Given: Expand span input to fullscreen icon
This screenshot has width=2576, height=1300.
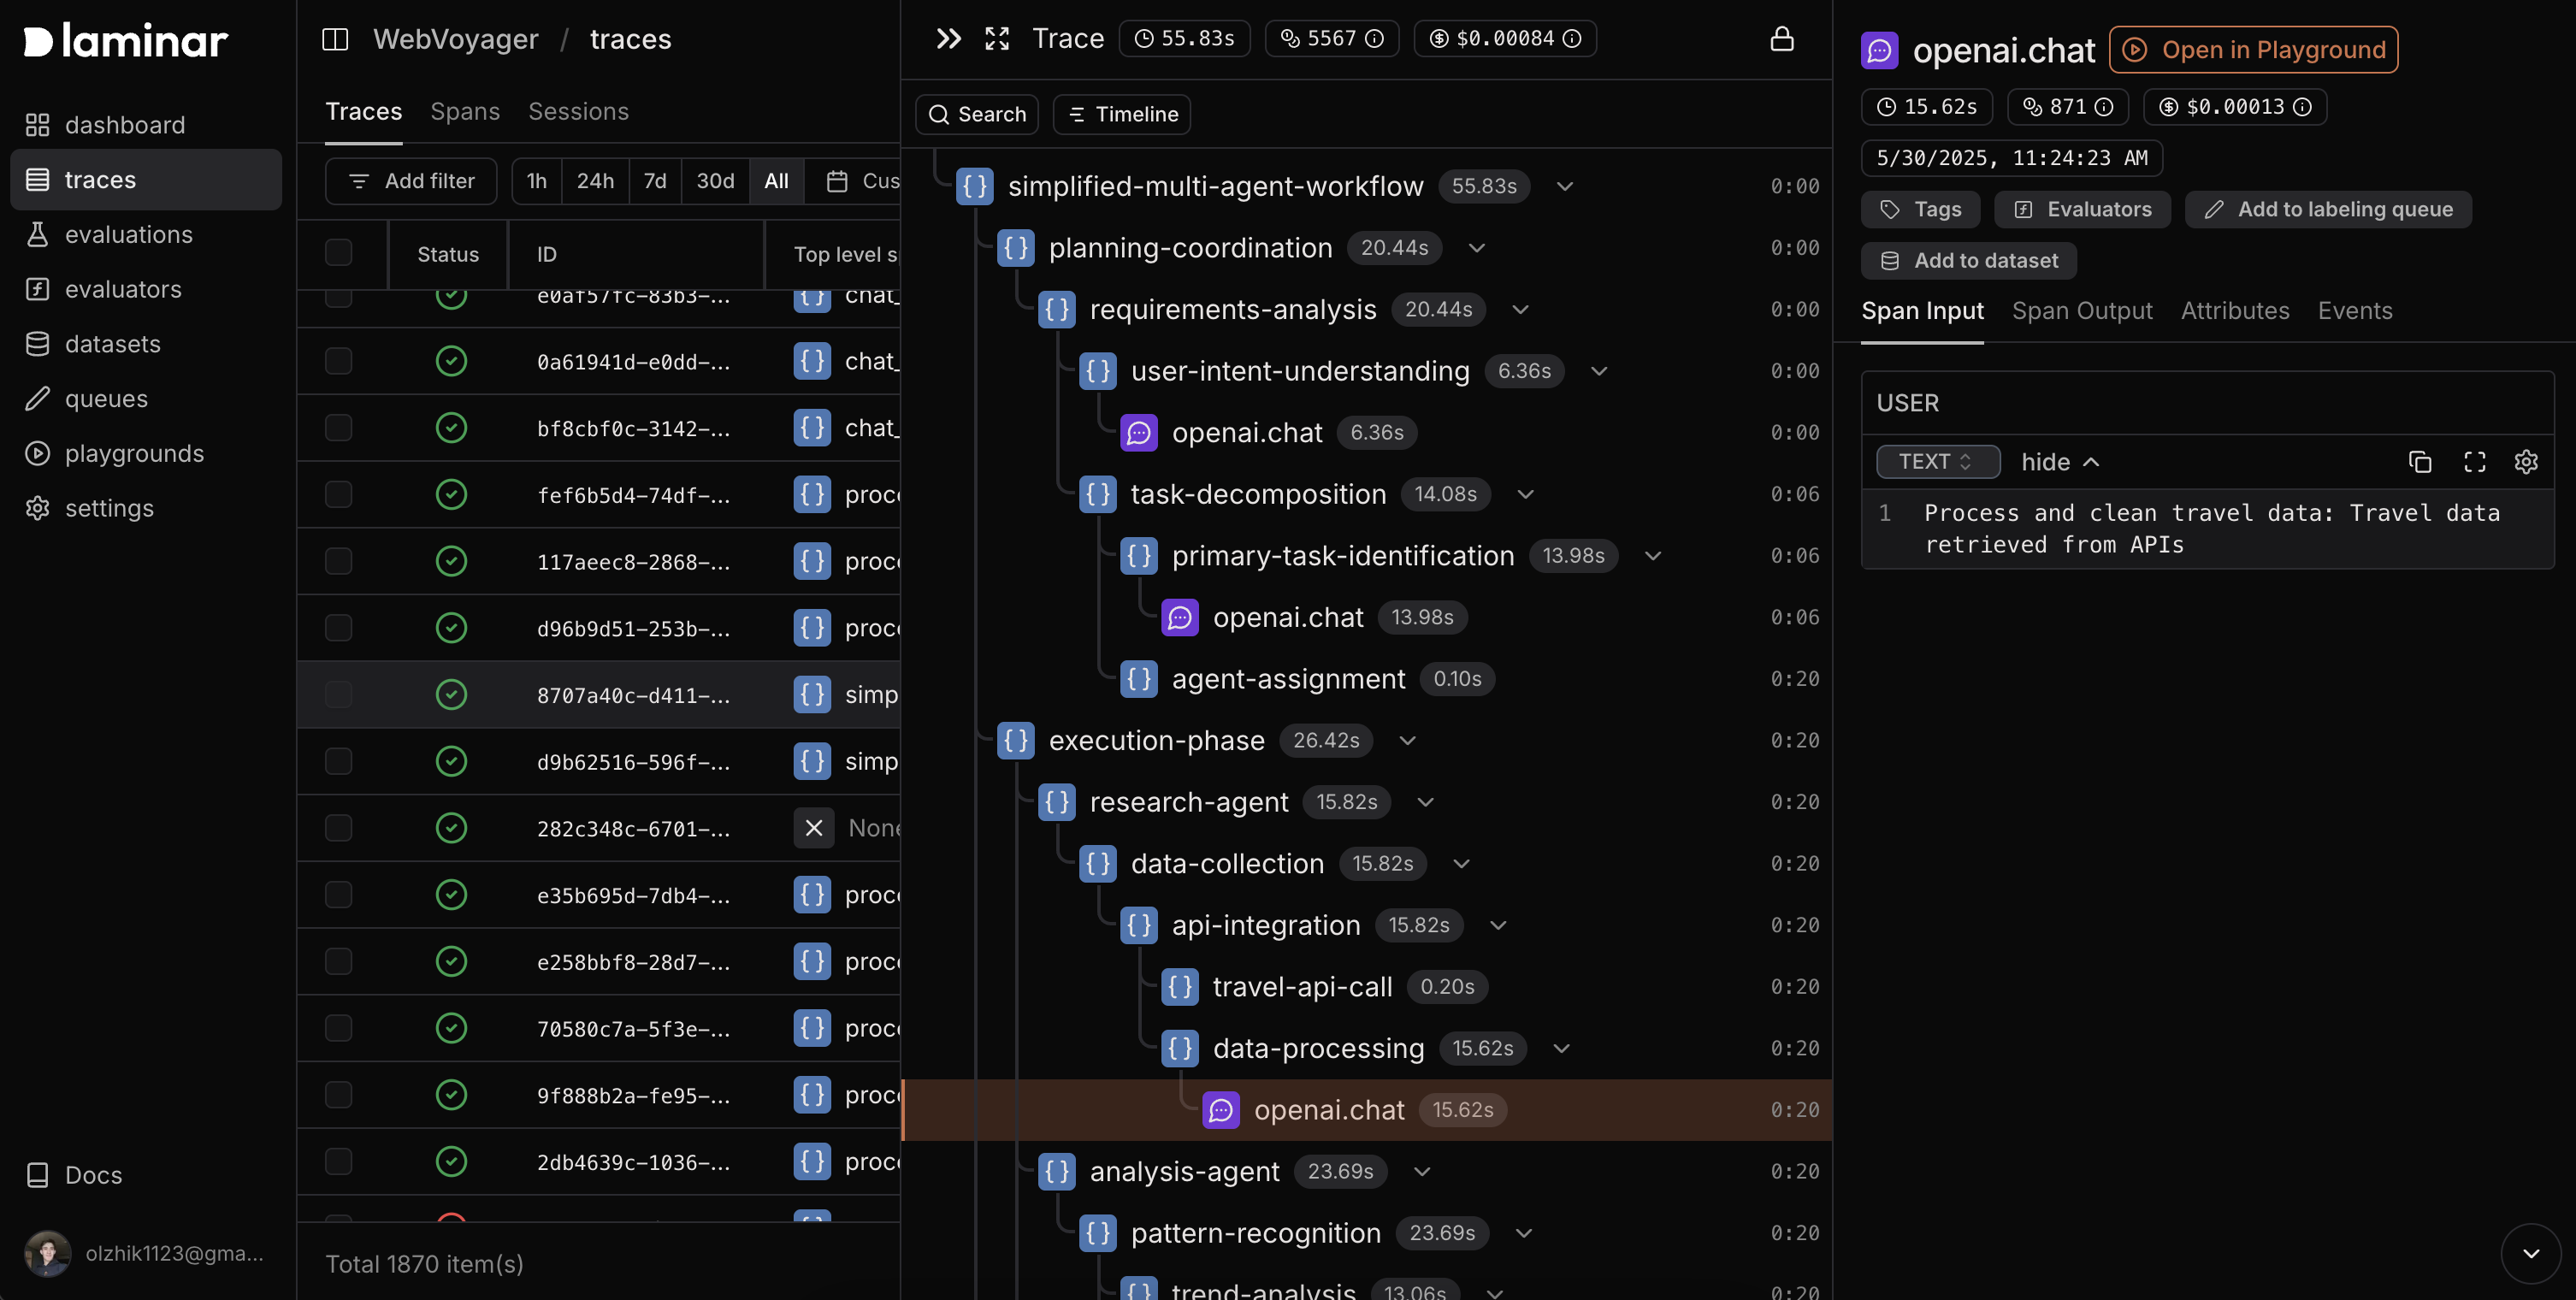Looking at the screenshot, I should click(2474, 462).
